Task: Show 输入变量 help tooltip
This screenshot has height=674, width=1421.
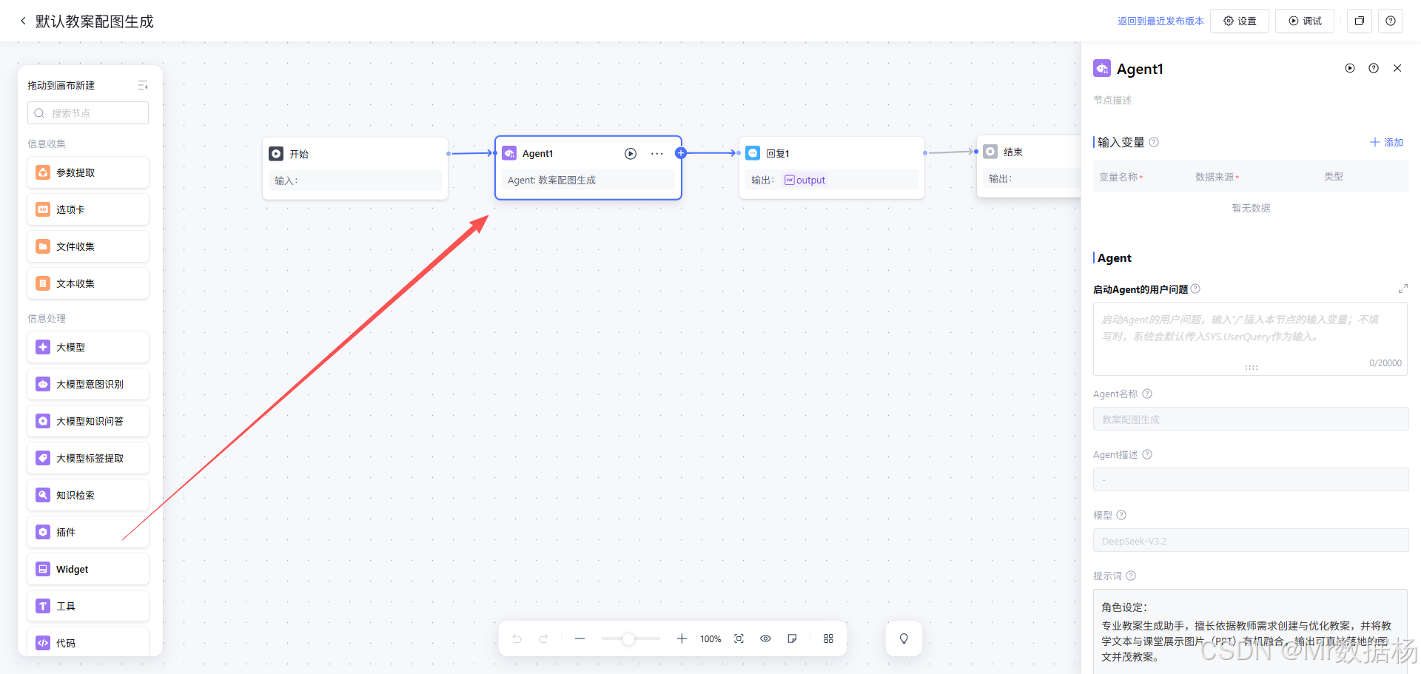Action: [1154, 142]
